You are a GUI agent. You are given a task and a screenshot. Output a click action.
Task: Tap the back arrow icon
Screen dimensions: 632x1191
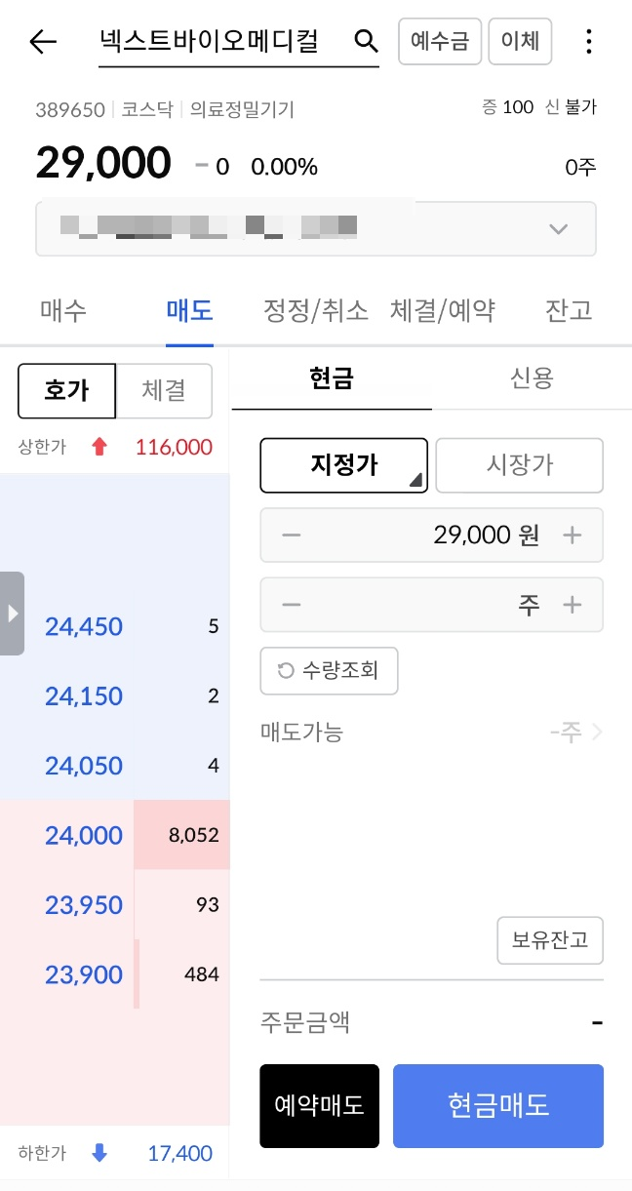pyautogui.click(x=43, y=42)
